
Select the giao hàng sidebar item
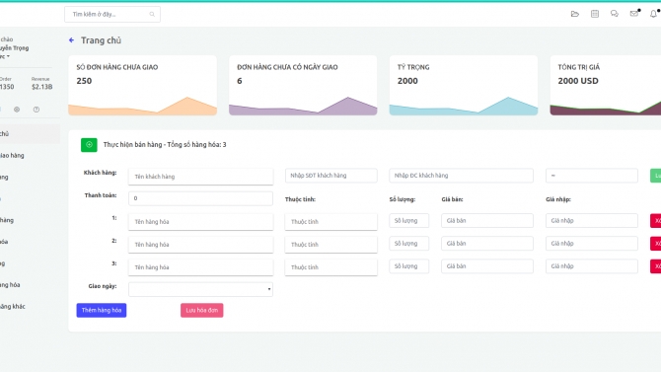point(13,155)
